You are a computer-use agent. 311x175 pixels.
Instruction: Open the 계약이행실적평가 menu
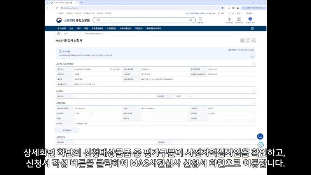click(x=154, y=28)
